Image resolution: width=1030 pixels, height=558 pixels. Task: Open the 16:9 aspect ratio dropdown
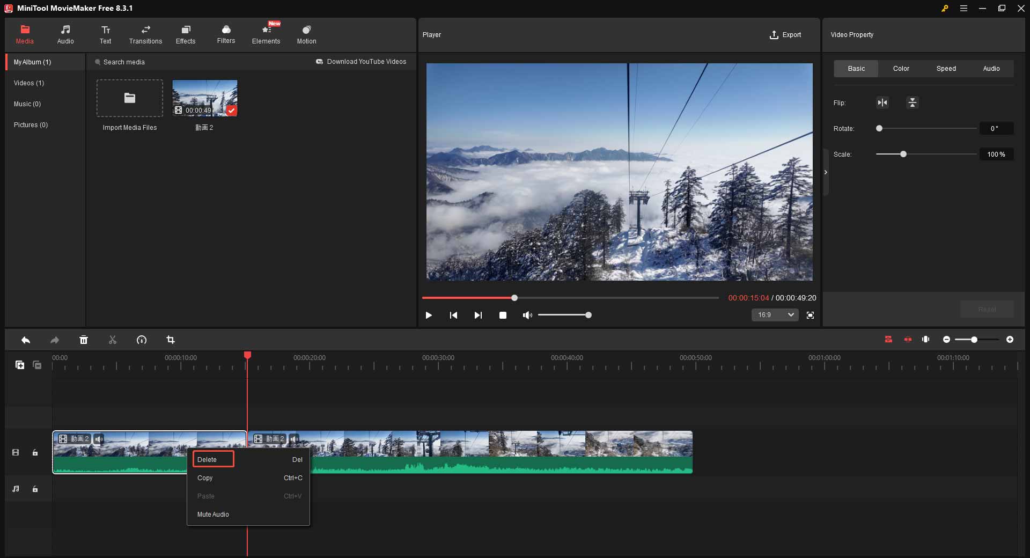coord(774,315)
